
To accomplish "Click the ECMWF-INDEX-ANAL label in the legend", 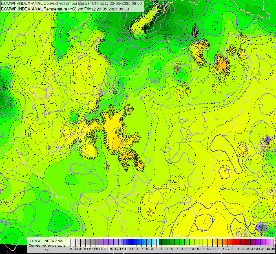I will pyautogui.click(x=47, y=241).
